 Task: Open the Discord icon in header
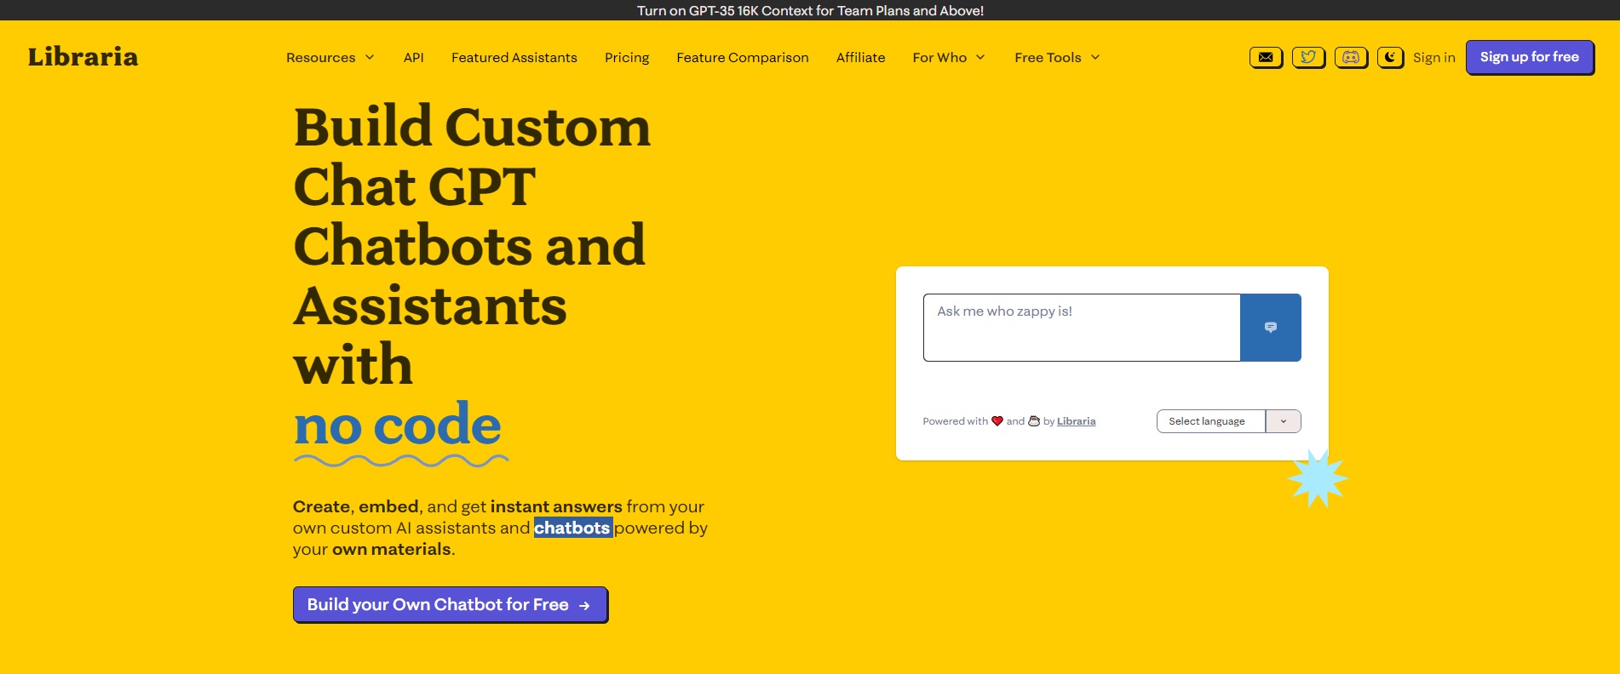[x=1351, y=58]
